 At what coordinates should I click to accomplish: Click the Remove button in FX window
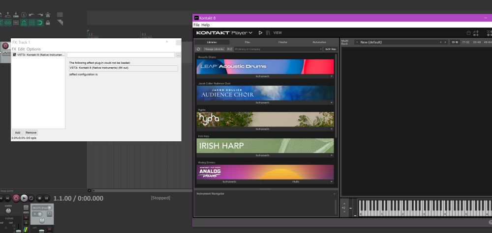click(x=31, y=132)
